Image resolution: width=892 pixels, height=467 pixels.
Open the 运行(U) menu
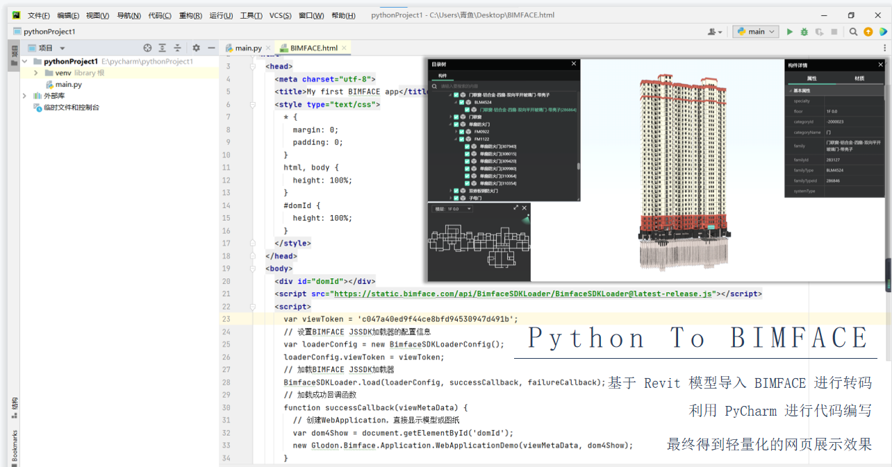click(221, 15)
